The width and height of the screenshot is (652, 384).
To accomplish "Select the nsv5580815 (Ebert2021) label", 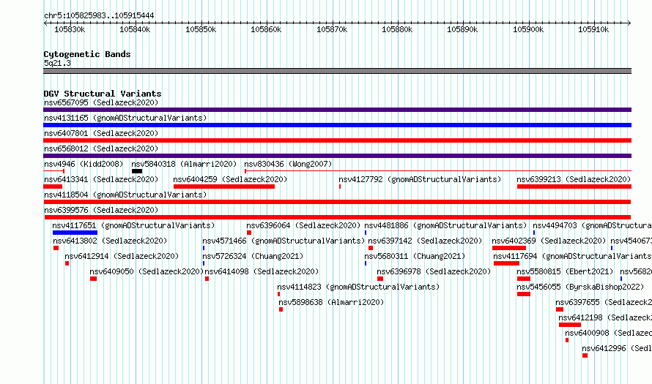I will 565,271.
